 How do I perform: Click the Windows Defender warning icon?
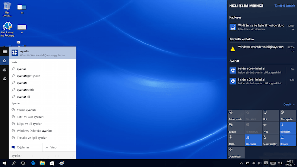233,49
